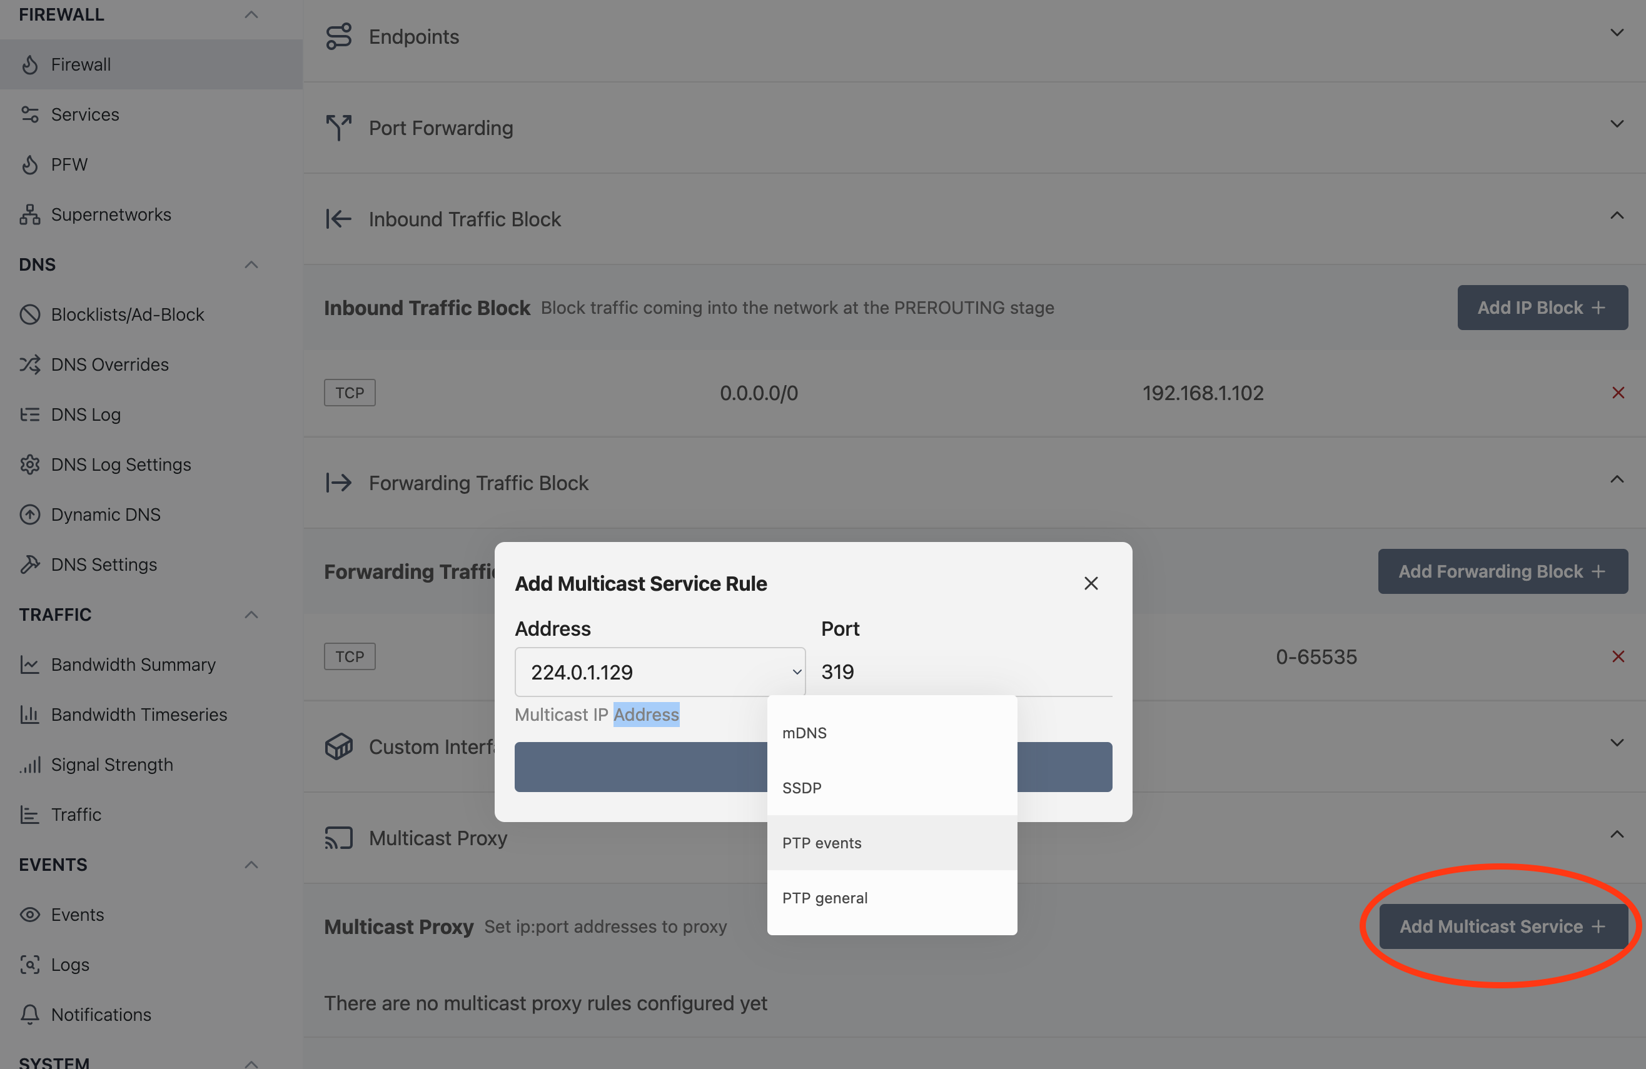Collapse the Forwarding Traffic Block chevron
This screenshot has height=1069, width=1646.
coord(1616,479)
